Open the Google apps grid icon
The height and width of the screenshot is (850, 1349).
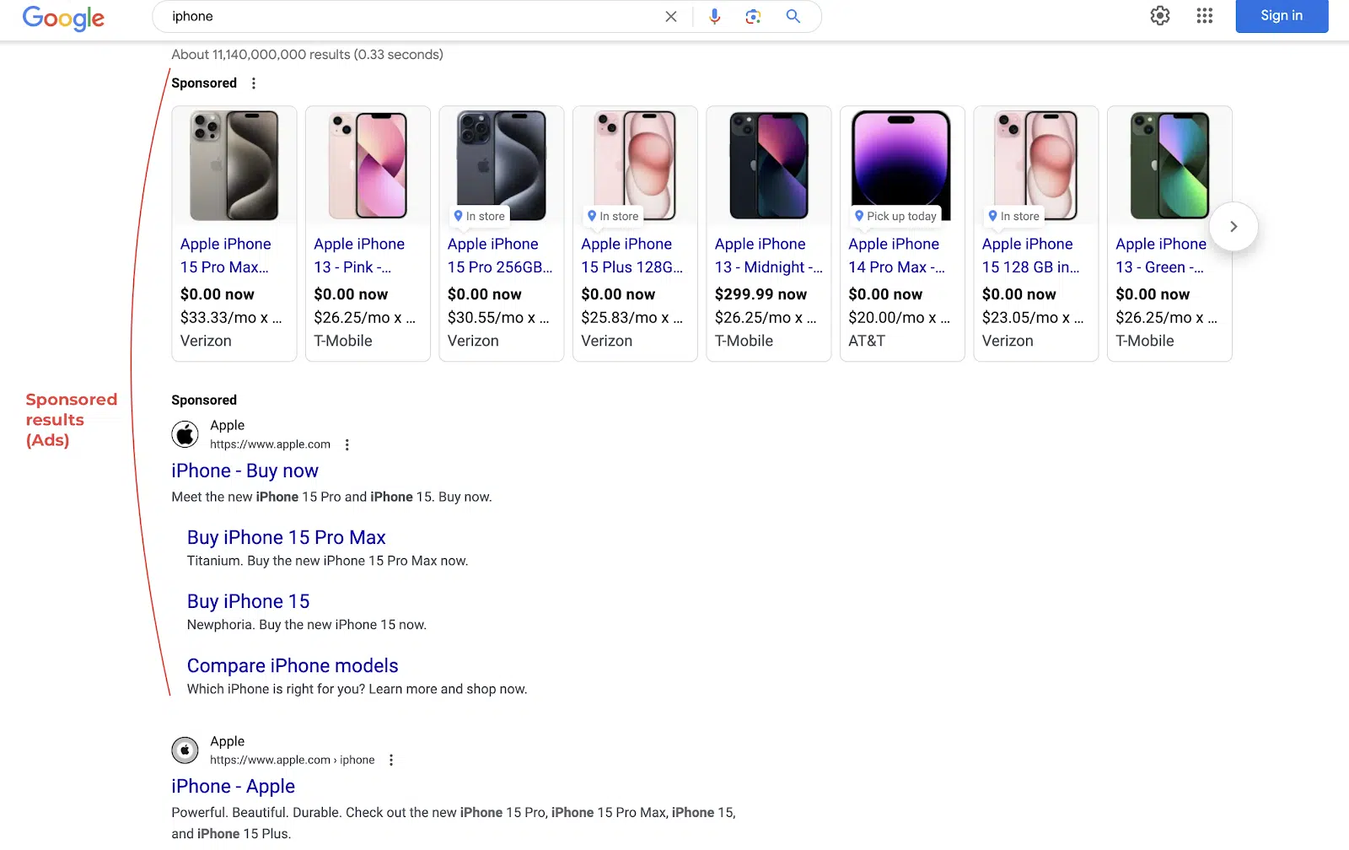1205,15
